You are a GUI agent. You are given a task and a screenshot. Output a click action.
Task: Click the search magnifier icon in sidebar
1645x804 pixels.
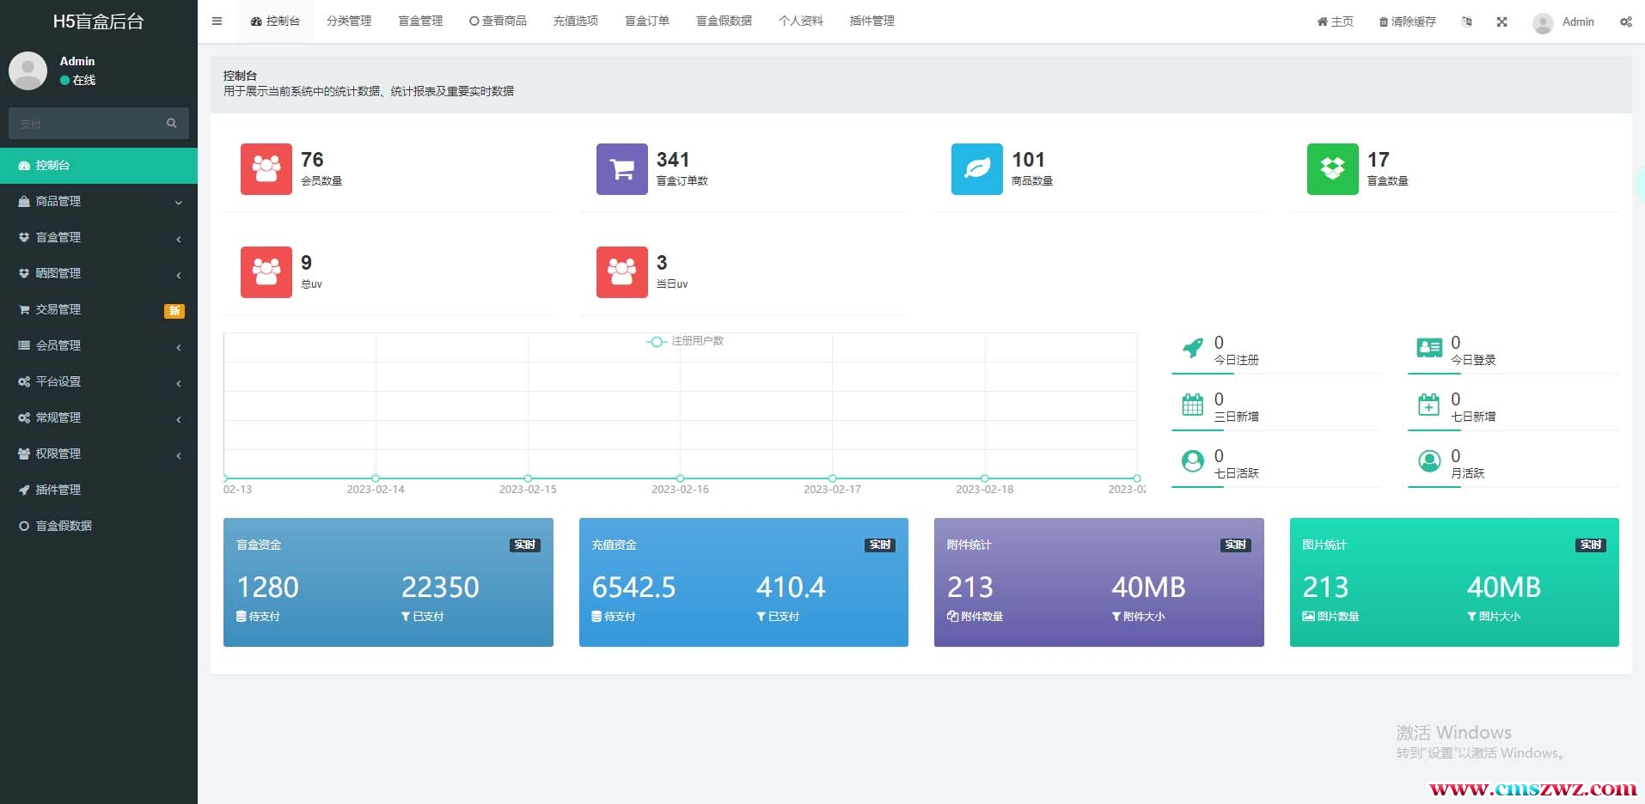coord(172,124)
